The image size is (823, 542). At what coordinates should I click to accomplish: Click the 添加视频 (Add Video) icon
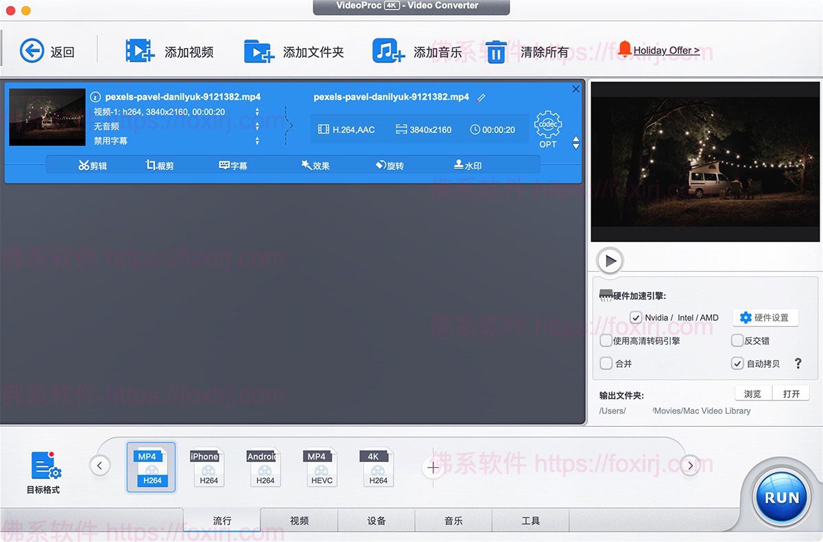(139, 51)
